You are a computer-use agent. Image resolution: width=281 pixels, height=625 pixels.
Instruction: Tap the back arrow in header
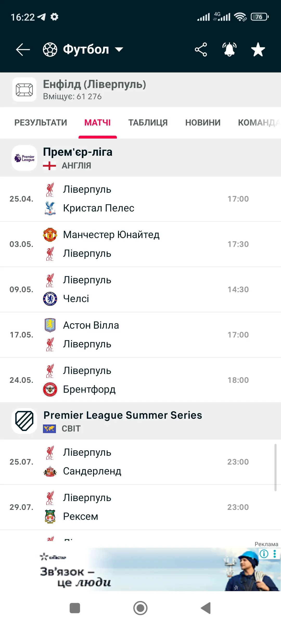[23, 49]
